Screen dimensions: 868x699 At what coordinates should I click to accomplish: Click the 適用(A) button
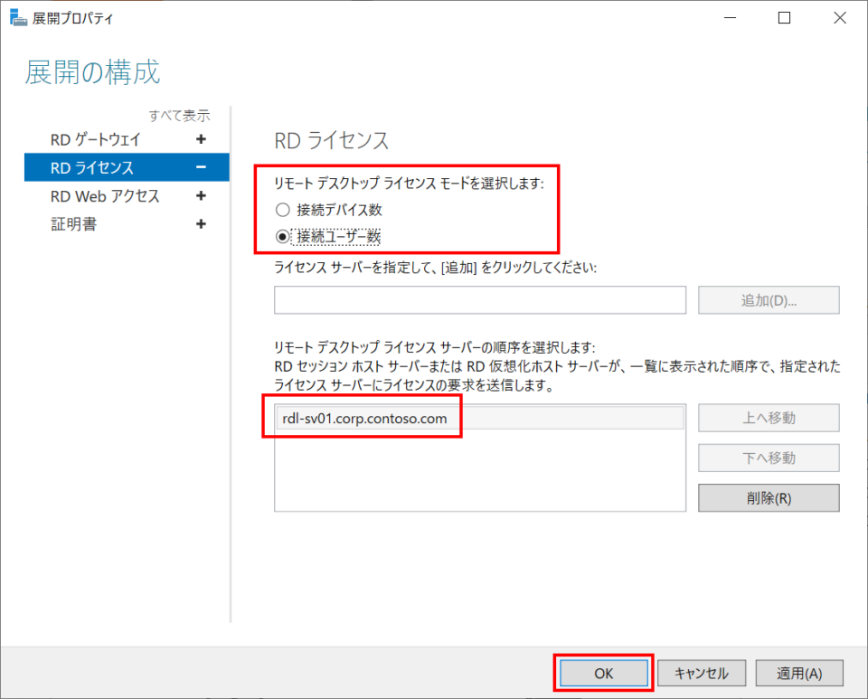point(798,673)
